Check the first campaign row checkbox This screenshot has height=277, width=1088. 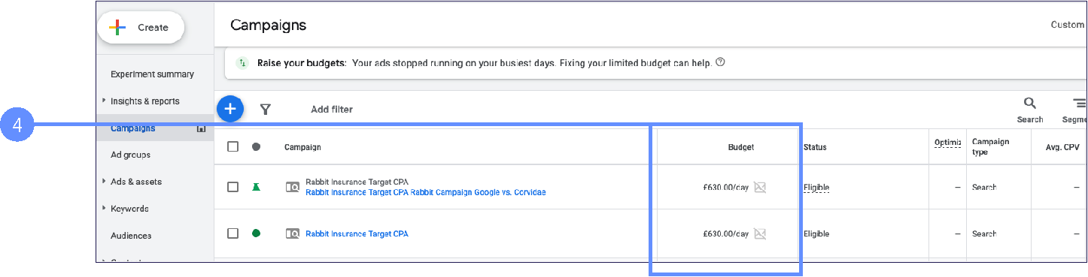[233, 187]
